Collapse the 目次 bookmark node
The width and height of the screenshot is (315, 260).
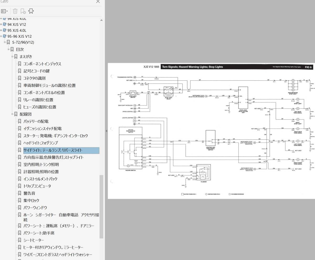[x=8, y=49]
